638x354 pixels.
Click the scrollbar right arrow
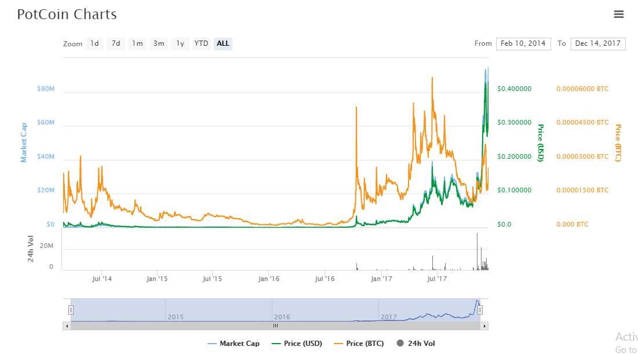[484, 326]
